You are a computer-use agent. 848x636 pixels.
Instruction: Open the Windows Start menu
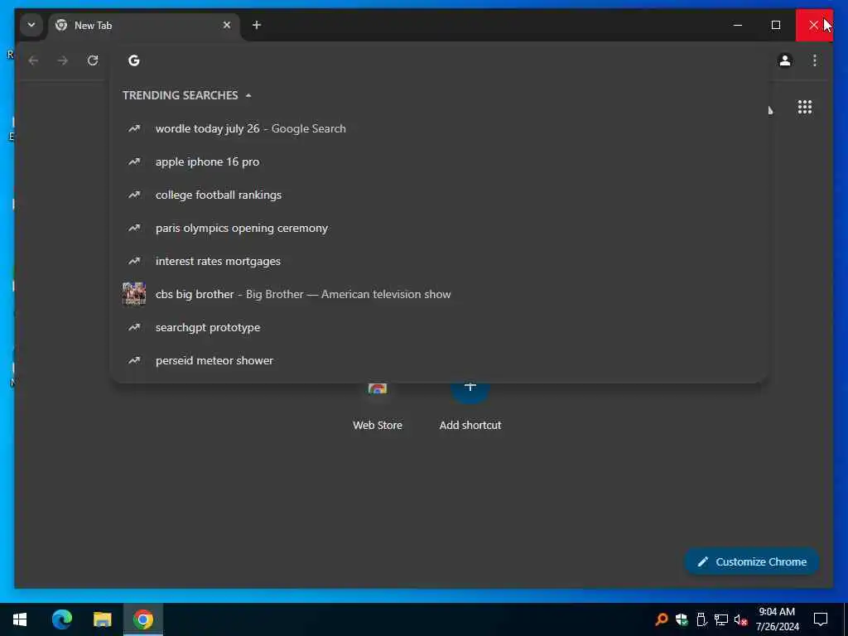[20, 619]
